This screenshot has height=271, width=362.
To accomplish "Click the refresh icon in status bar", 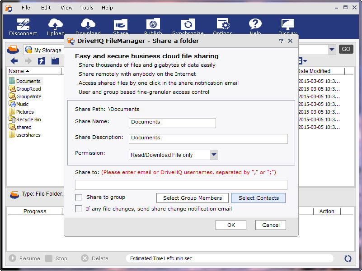I will 348,258.
